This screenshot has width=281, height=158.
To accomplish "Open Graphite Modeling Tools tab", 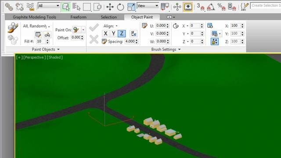I will pyautogui.click(x=34, y=17).
